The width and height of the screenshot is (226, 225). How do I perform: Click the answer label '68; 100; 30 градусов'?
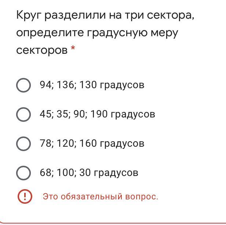coord(89,173)
